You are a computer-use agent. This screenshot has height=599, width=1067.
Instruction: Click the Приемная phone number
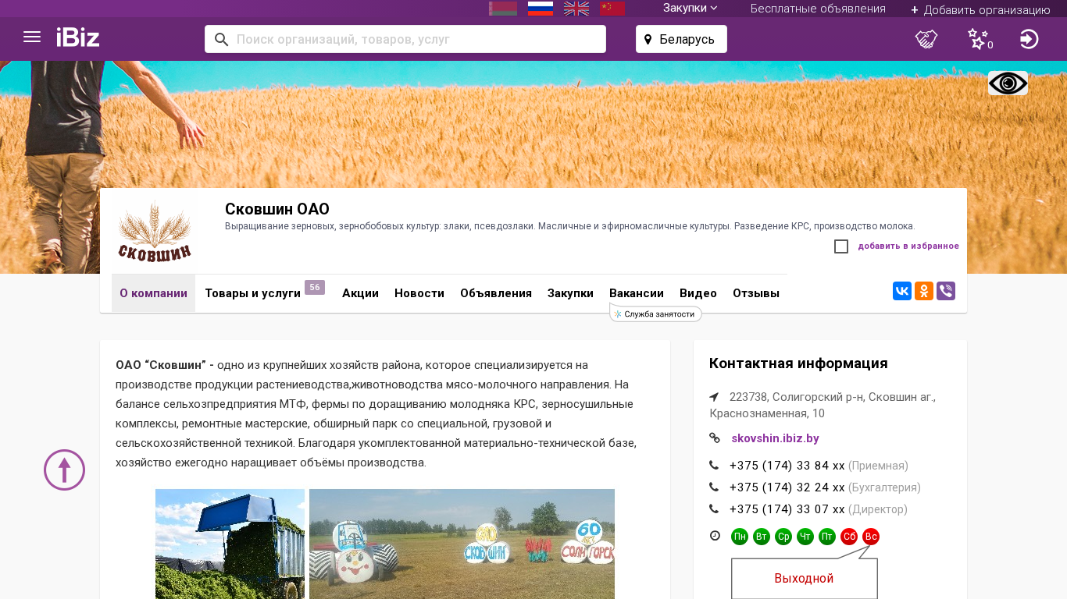[x=787, y=466]
